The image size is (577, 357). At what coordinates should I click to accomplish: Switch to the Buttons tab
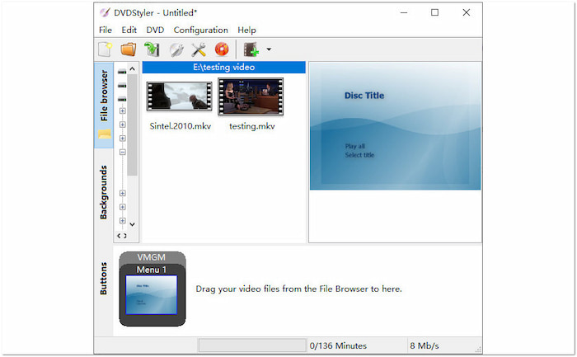coord(104,279)
